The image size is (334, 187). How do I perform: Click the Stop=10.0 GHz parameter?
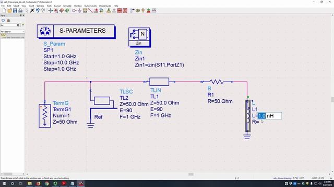pos(61,63)
